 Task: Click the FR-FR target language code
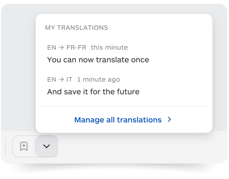pyautogui.click(x=76, y=48)
